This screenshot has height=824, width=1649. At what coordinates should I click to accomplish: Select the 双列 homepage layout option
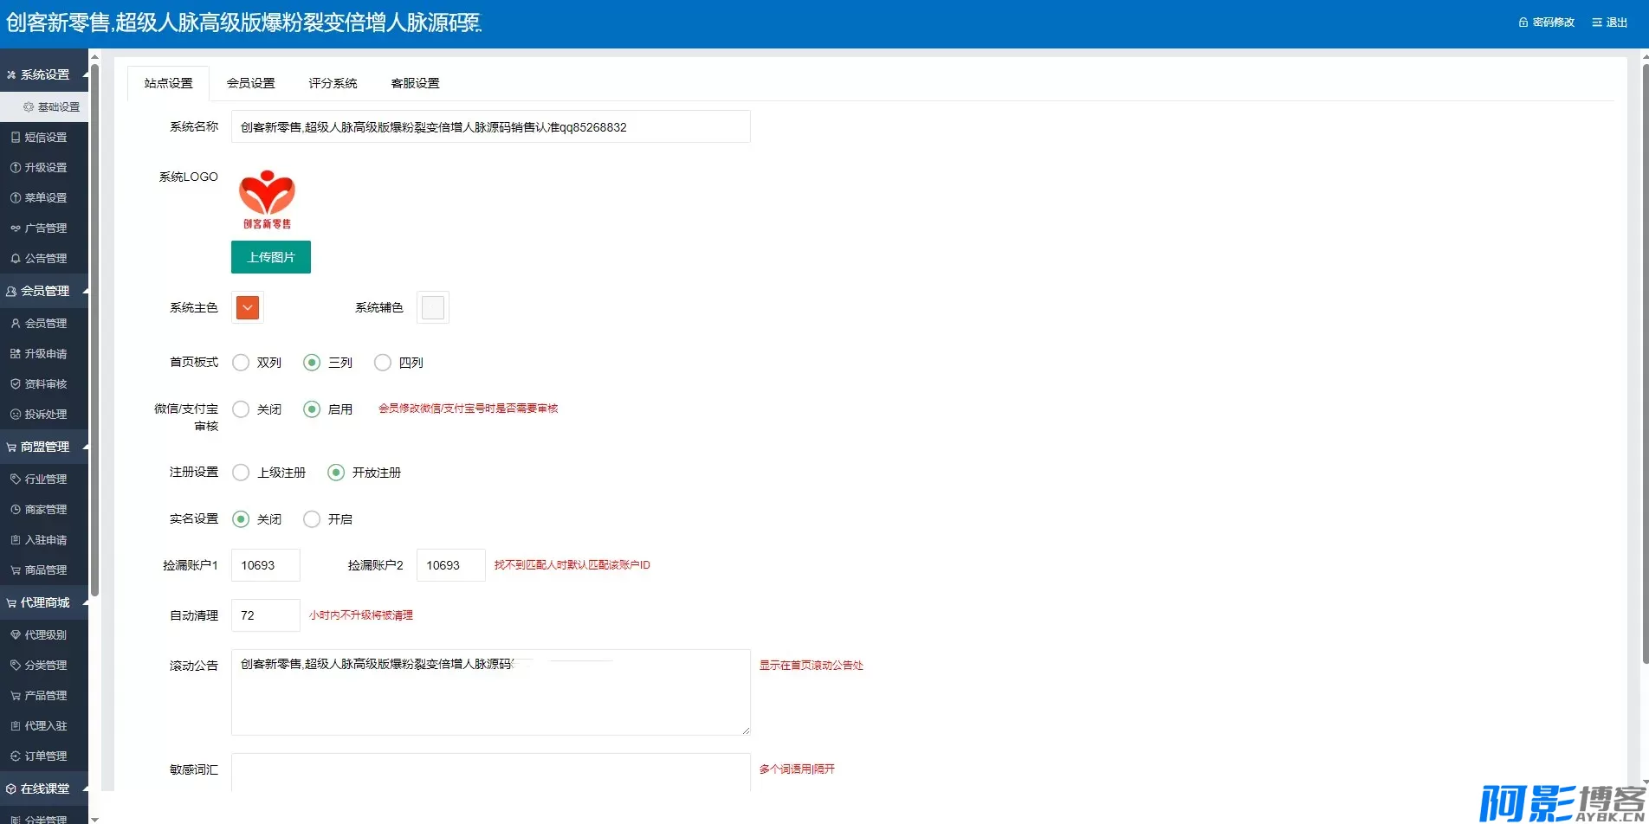click(x=241, y=363)
